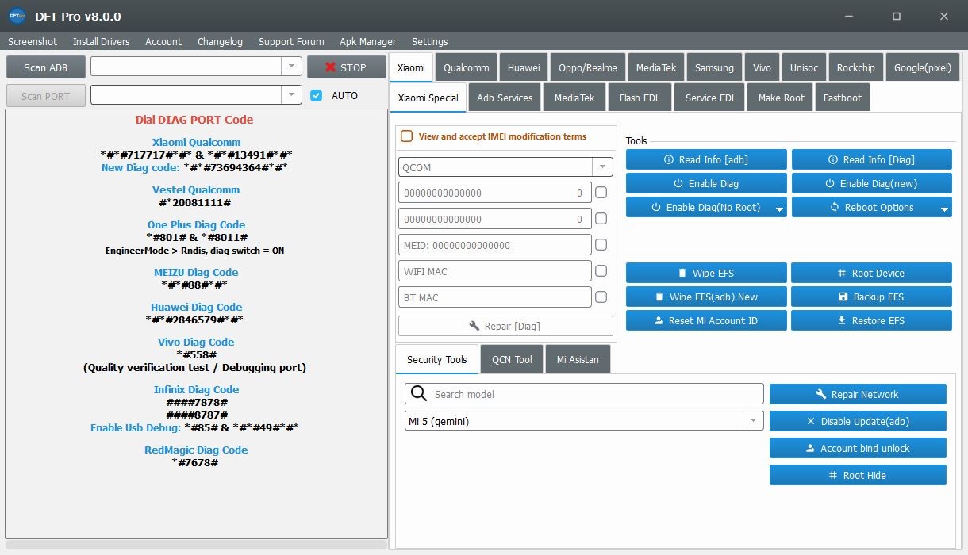Open the Install Drivers menu

[x=102, y=41]
